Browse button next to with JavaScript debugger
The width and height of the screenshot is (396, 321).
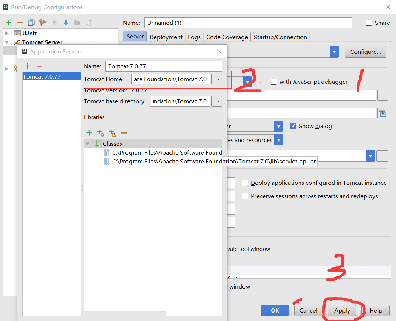click(259, 82)
